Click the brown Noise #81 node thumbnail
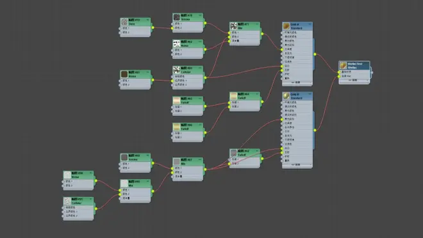The height and width of the screenshot is (238, 423). pos(124,74)
